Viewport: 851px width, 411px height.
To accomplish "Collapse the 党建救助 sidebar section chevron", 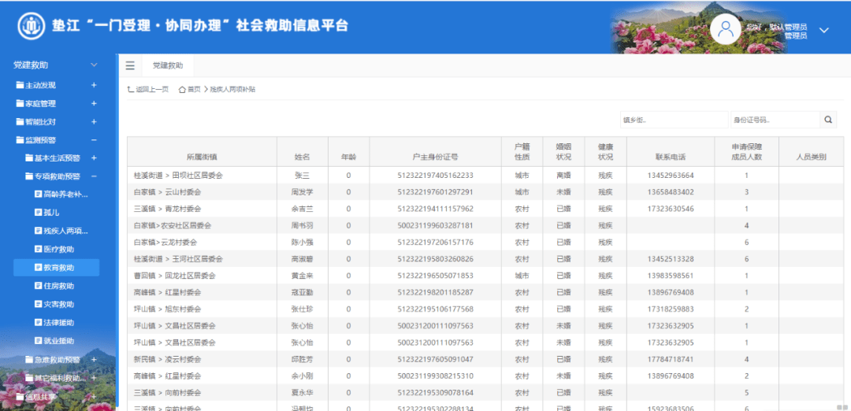I will 94,65.
